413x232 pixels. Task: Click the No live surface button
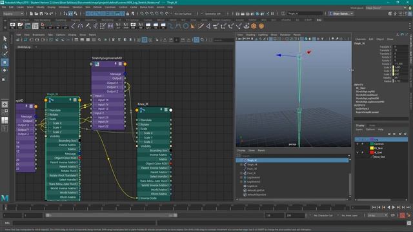[x=183, y=14]
